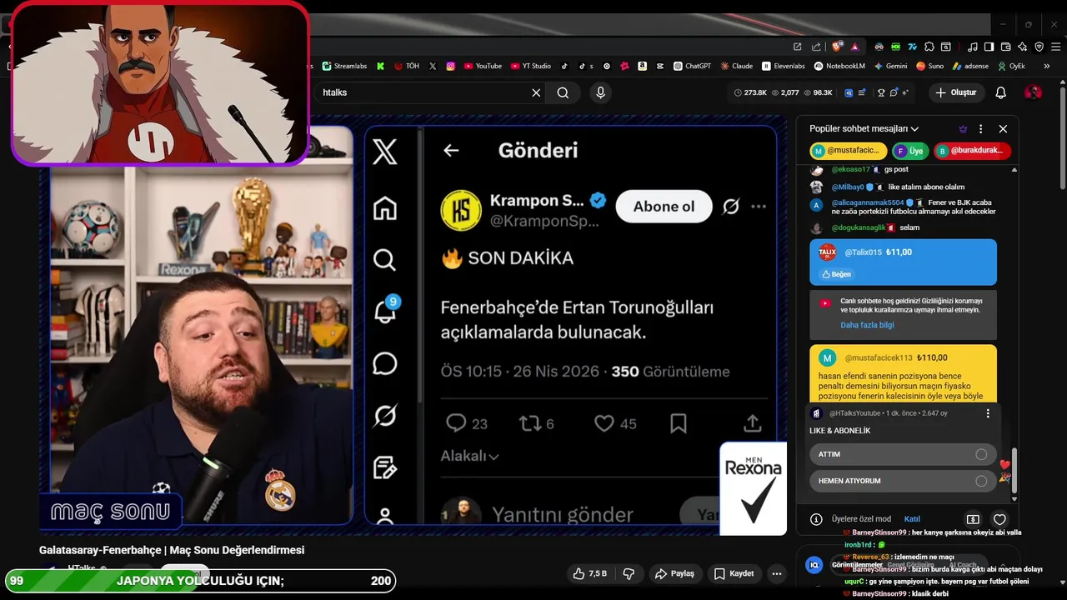Click X notifications bell with 9 badge

385,311
